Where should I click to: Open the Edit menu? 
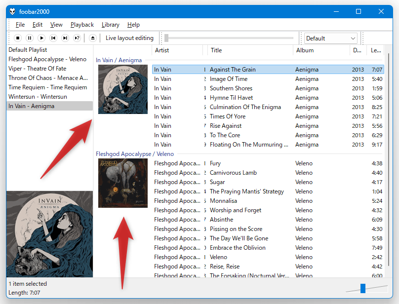tap(38, 25)
